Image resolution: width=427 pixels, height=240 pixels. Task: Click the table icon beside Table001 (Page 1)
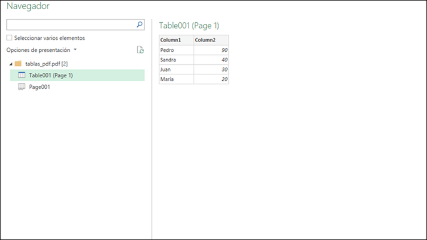[22, 75]
